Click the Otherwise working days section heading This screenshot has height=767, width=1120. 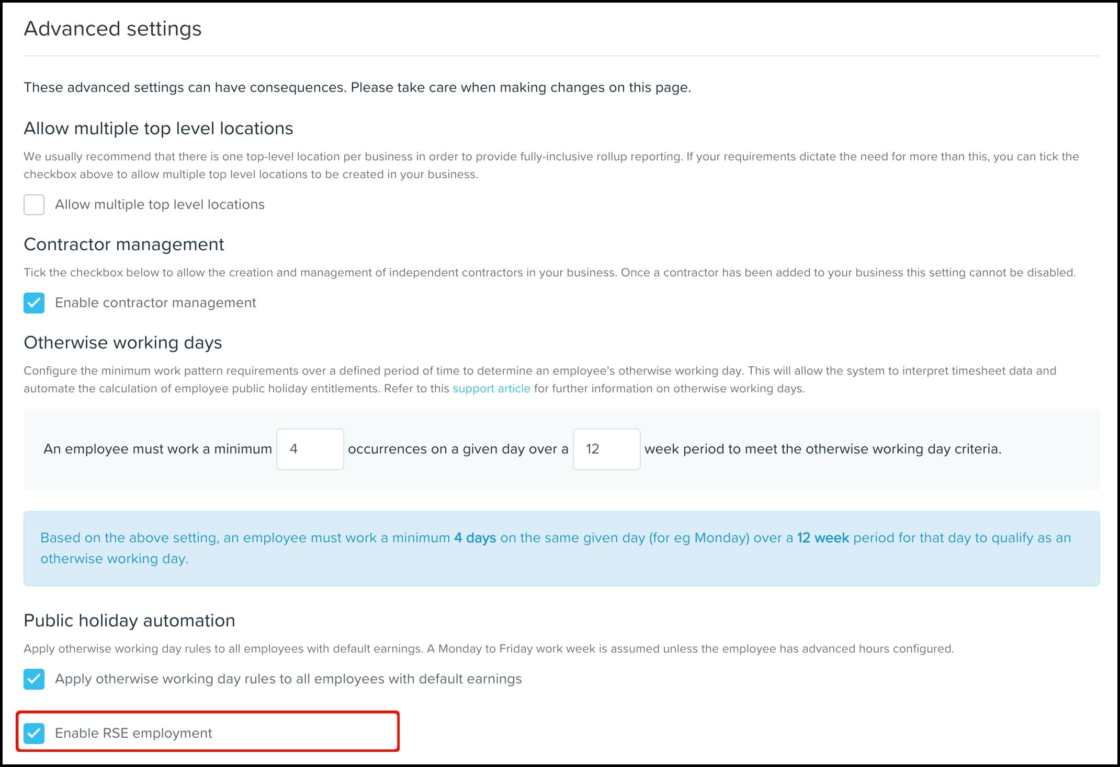(123, 343)
